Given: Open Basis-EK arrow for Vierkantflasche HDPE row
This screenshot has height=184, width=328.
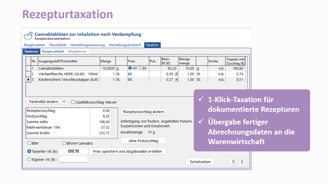Looking at the screenshot, I should click(x=176, y=74).
